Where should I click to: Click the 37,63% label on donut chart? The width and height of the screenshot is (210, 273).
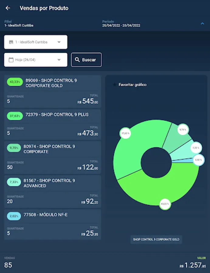click(126, 133)
